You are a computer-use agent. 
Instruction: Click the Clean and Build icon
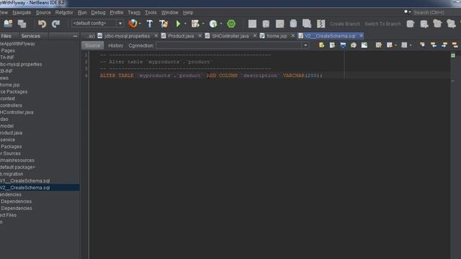[x=164, y=24]
